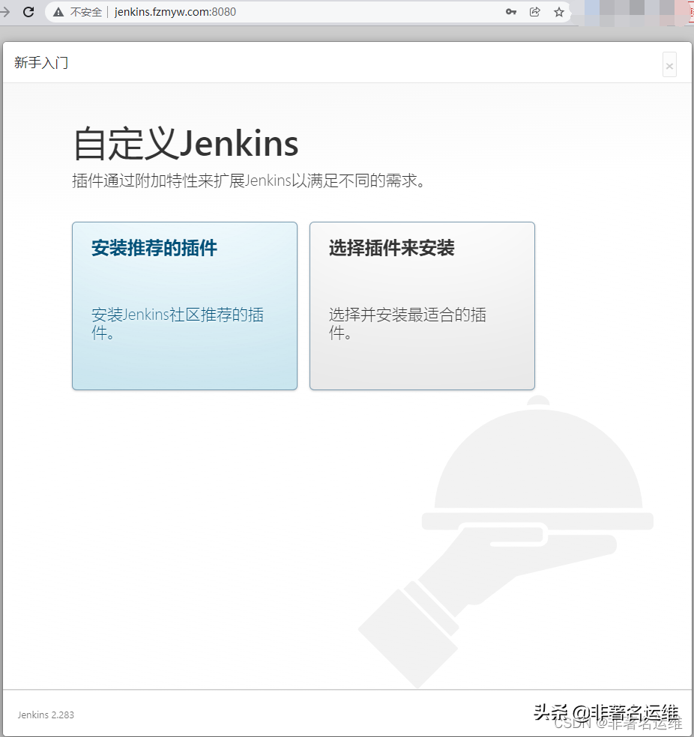
Task: Click the red extension icon at top right
Action: 688,12
